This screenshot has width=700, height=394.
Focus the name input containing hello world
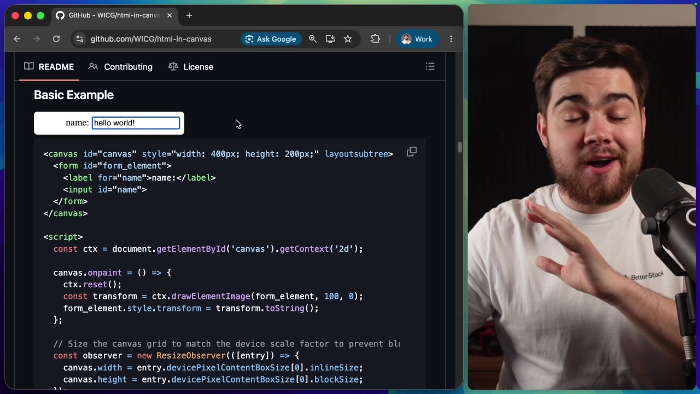135,123
